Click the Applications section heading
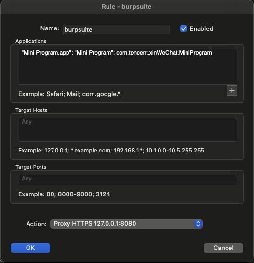Viewport: 254px width, 263px height. [31, 41]
